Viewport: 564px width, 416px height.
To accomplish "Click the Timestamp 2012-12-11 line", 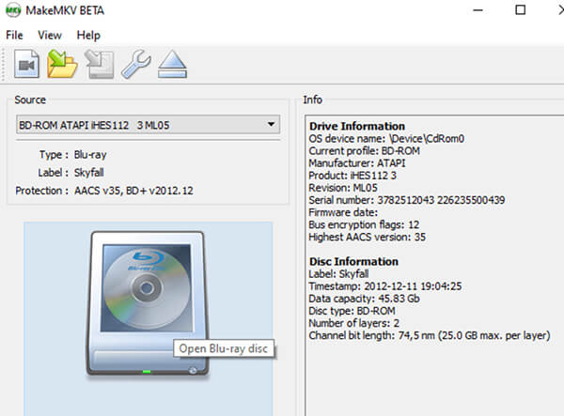I will [384, 286].
